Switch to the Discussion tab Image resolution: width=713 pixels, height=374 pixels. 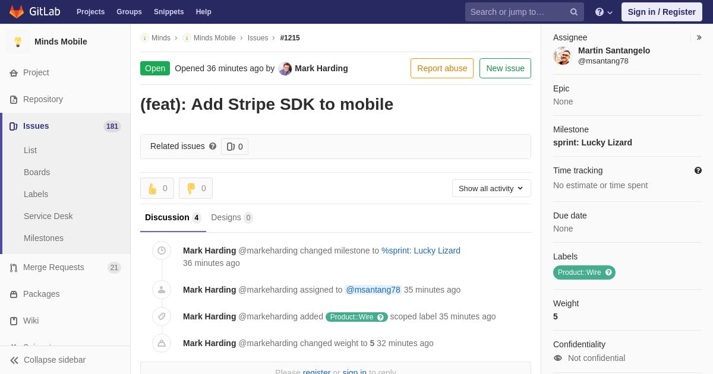pyautogui.click(x=173, y=217)
